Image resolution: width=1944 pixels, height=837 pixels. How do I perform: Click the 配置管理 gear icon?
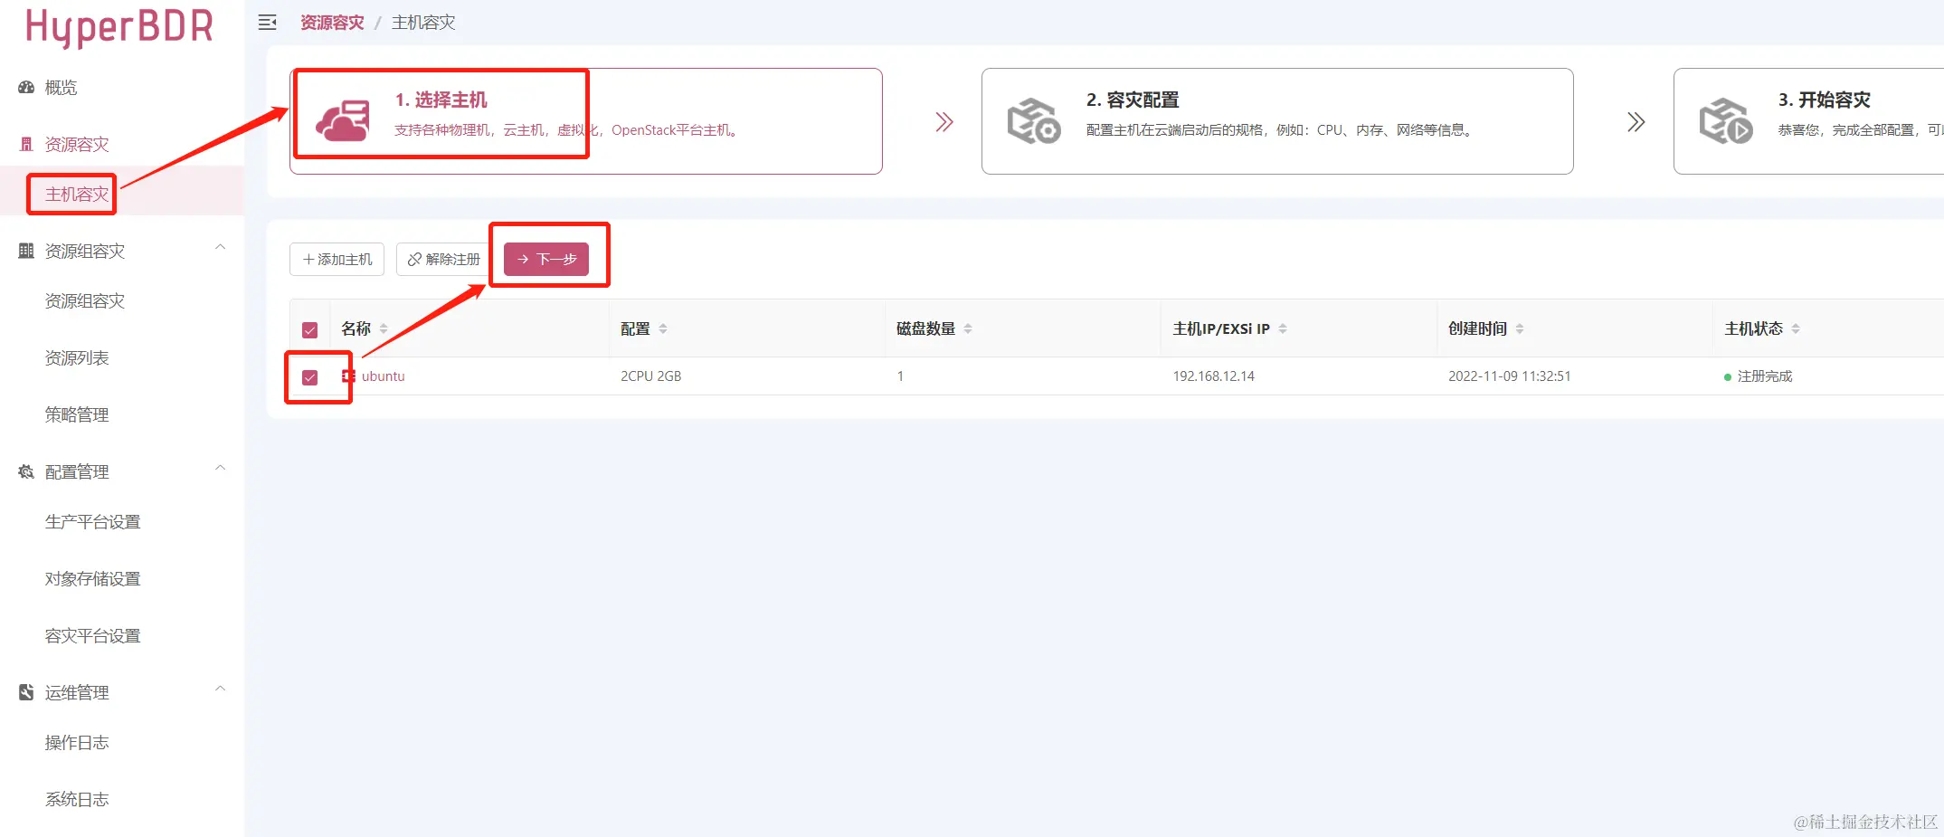click(x=26, y=471)
